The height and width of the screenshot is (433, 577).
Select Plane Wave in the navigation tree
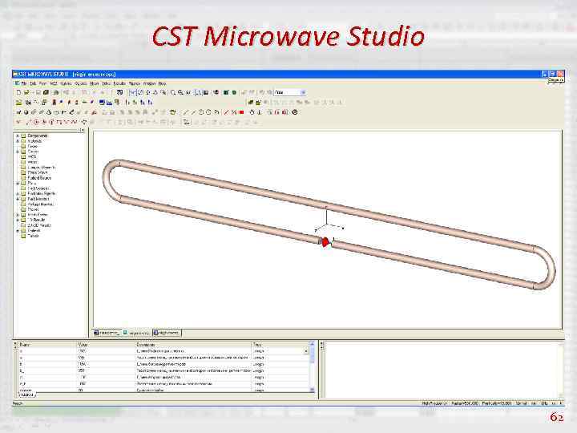pyautogui.click(x=38, y=172)
